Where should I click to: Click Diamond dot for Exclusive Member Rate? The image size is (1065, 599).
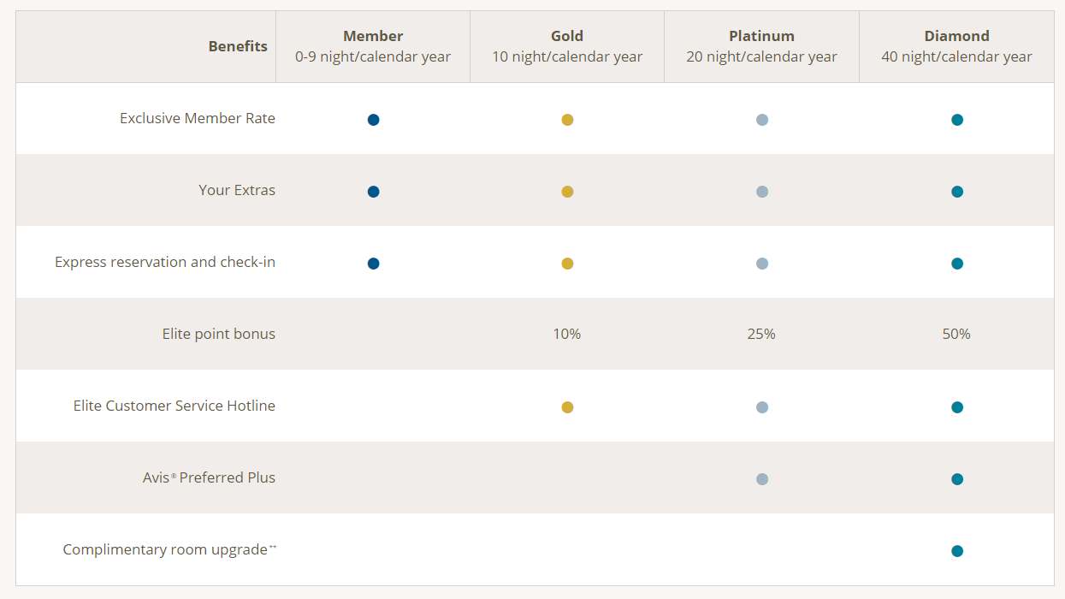click(x=957, y=120)
